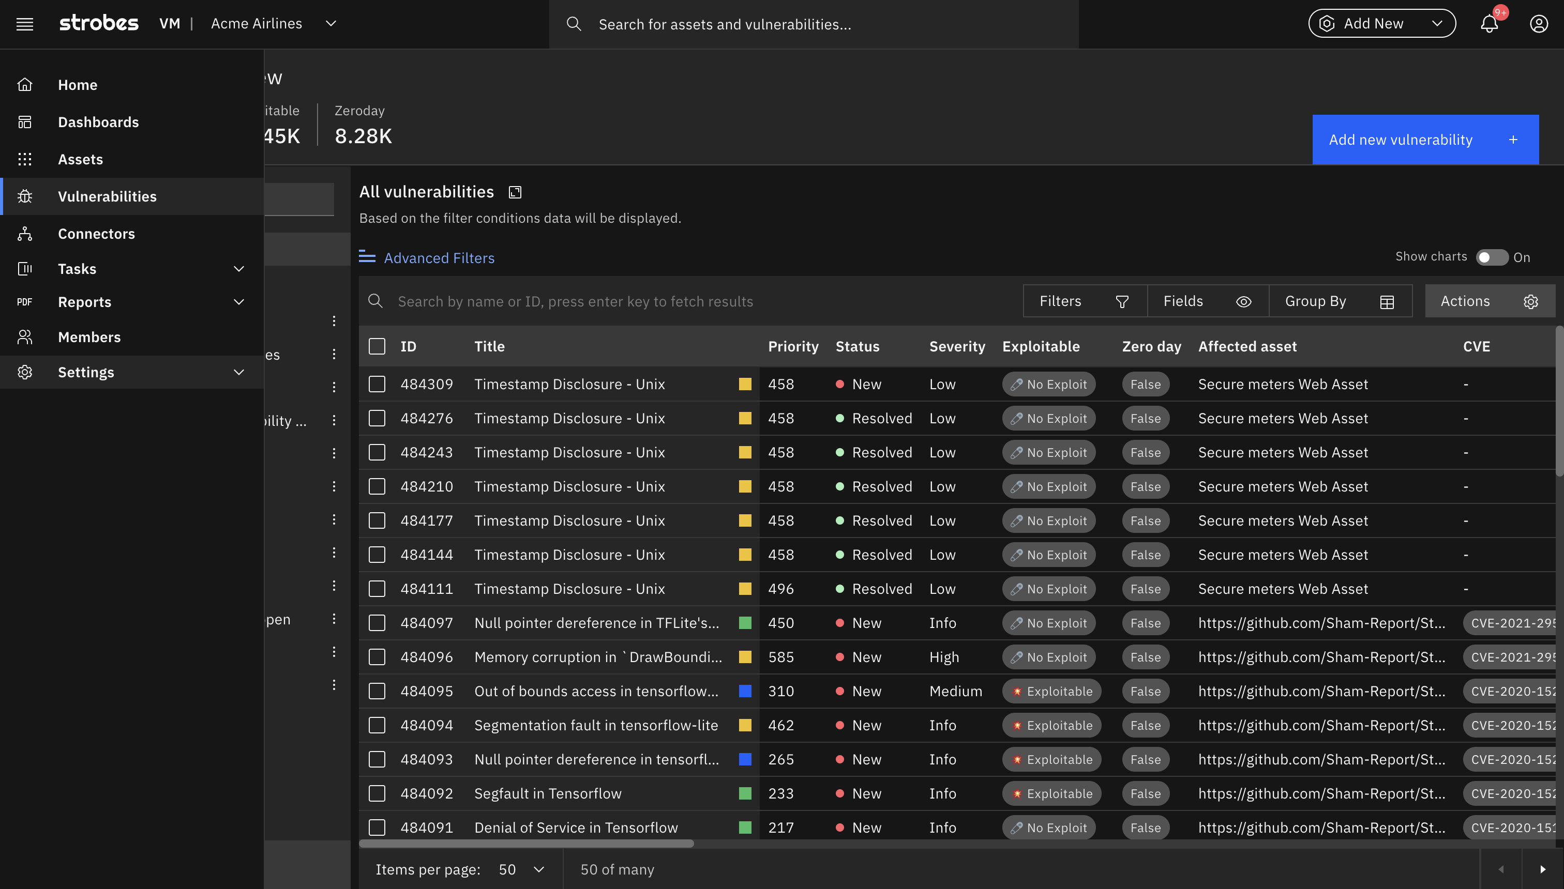Open user profile icon
The width and height of the screenshot is (1564, 889).
[x=1538, y=24]
